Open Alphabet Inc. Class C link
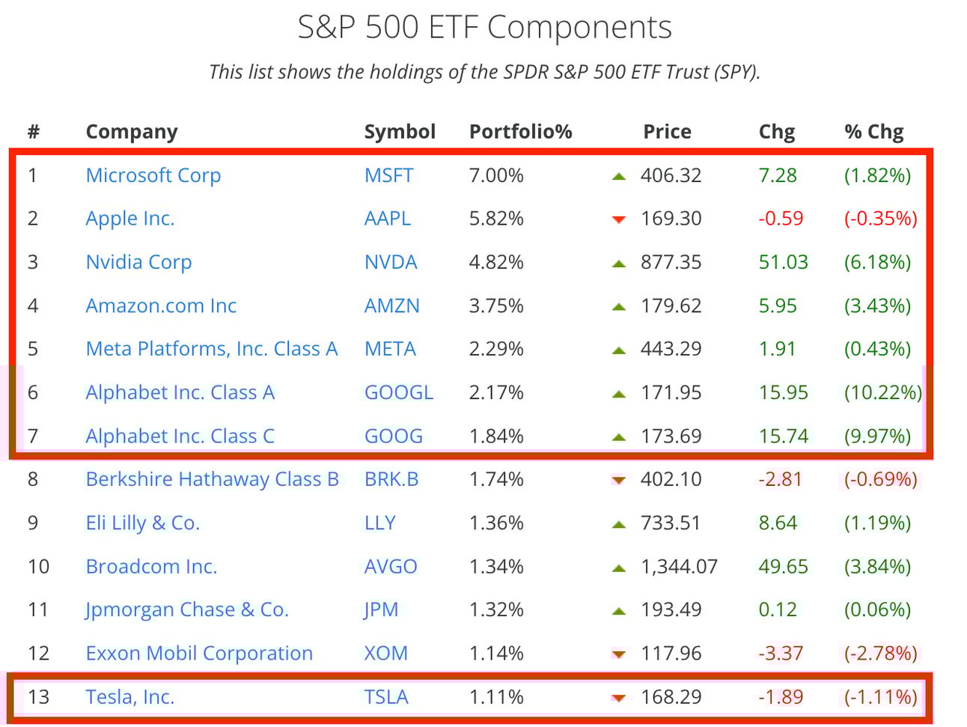967x727 pixels. coord(180,436)
